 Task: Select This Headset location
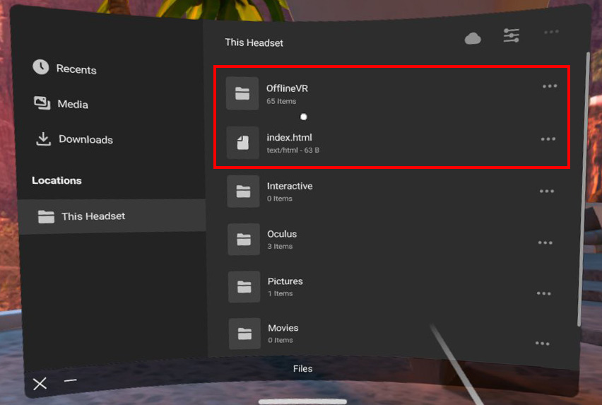112,216
